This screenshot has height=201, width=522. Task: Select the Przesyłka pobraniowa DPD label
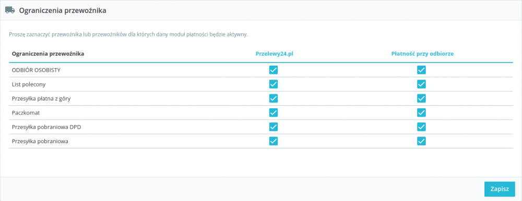[x=46, y=127]
